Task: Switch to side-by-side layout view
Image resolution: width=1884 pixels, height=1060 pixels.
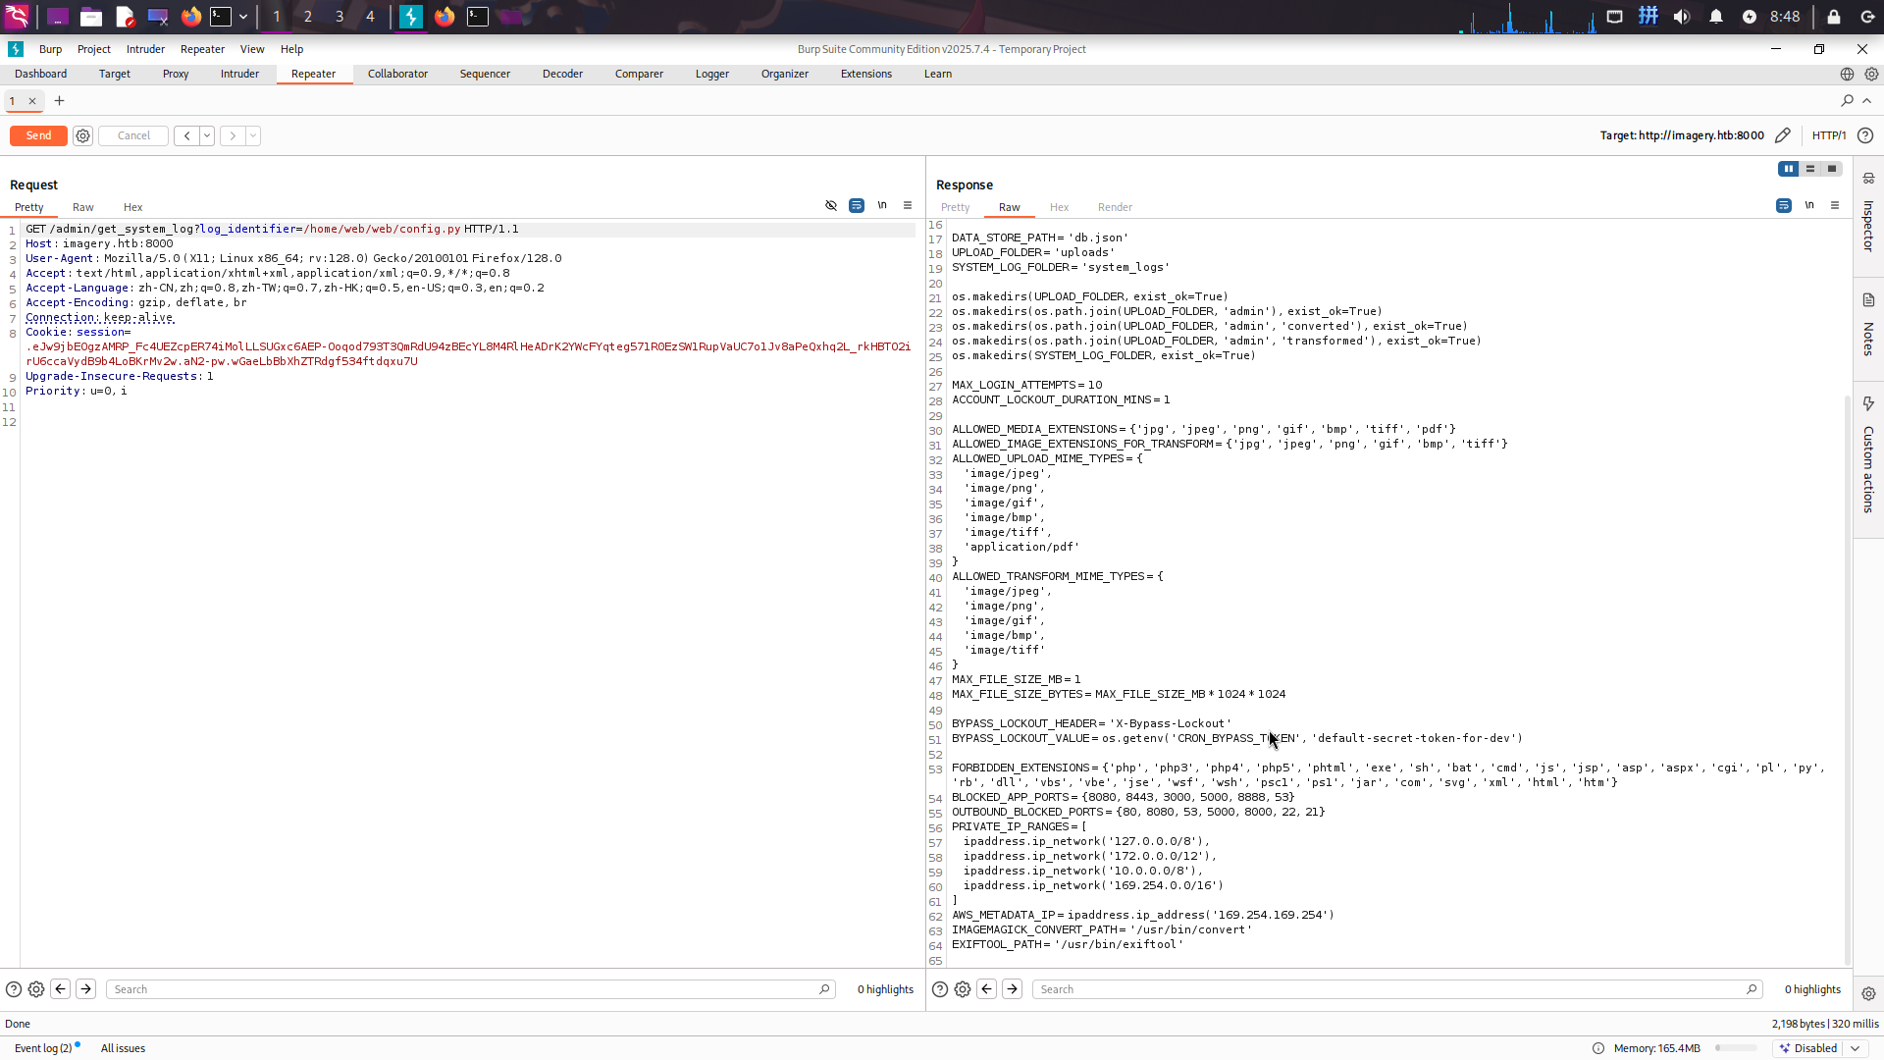Action: [x=1789, y=169]
